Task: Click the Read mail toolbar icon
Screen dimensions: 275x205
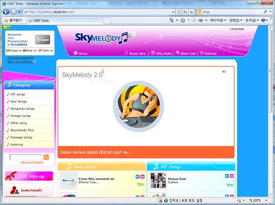Action: (x=194, y=20)
